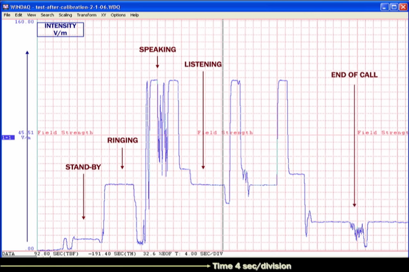Screen dimensions: 409x272
Task: Open the View menu
Action: (x=32, y=15)
